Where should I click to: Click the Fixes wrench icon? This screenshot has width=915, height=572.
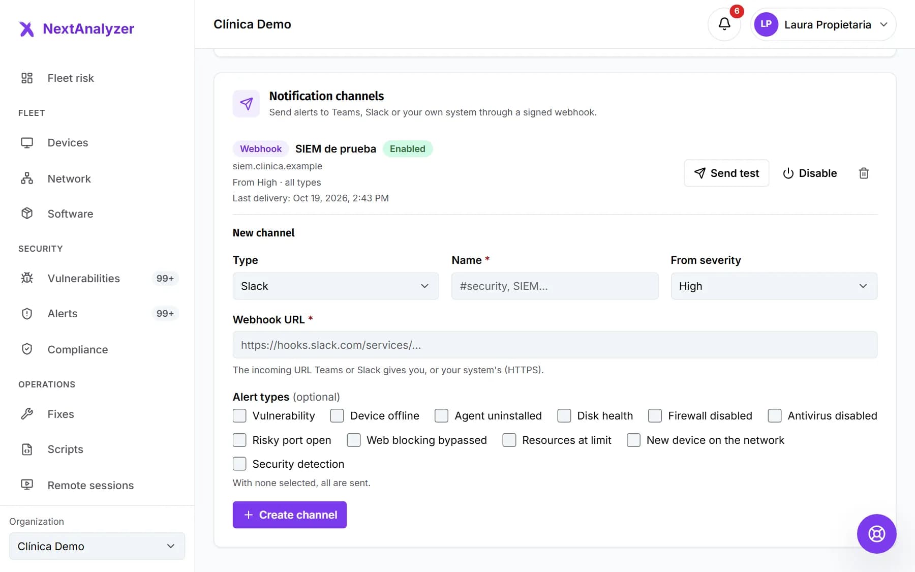27,414
